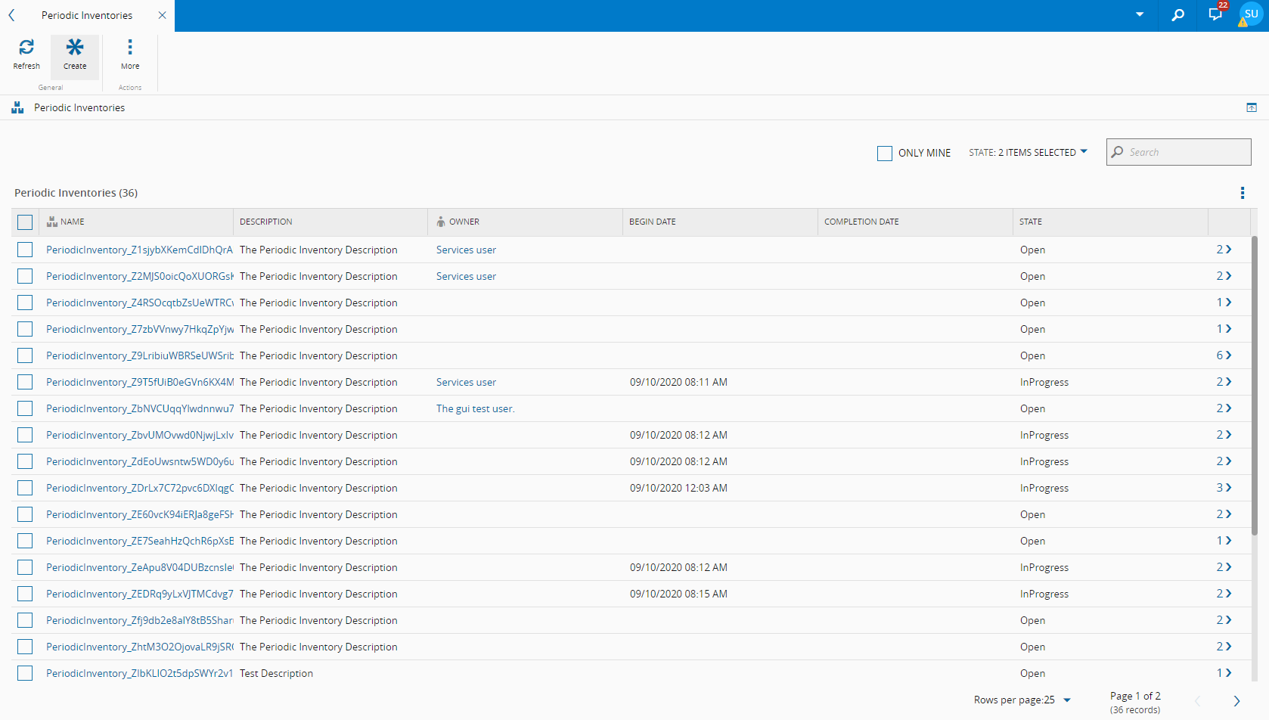Open the PeriodicInventory_ZlbKLIO2t5dpSWYr2v1 link
This screenshot has width=1269, height=720.
point(139,673)
